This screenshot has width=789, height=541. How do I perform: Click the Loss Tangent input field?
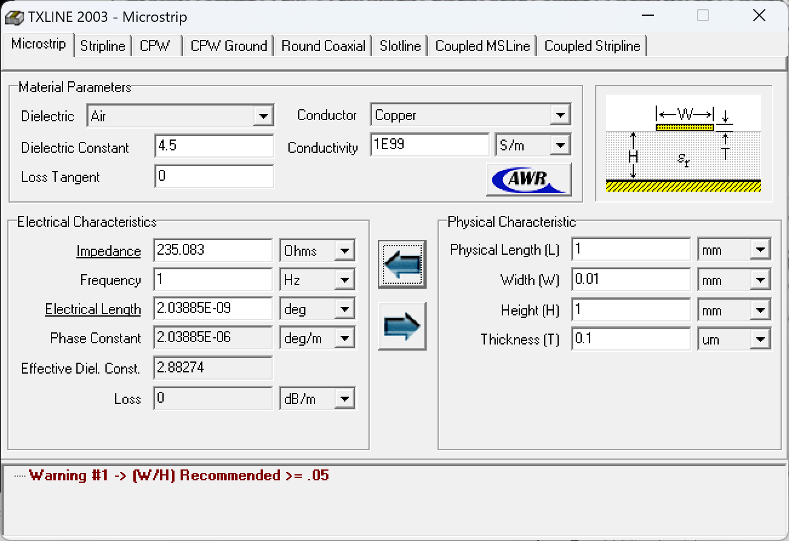click(x=214, y=176)
